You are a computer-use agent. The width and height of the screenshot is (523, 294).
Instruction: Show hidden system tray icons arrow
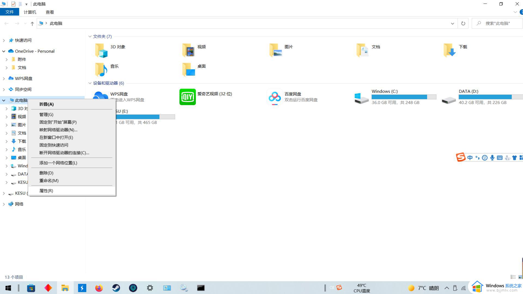click(447, 288)
